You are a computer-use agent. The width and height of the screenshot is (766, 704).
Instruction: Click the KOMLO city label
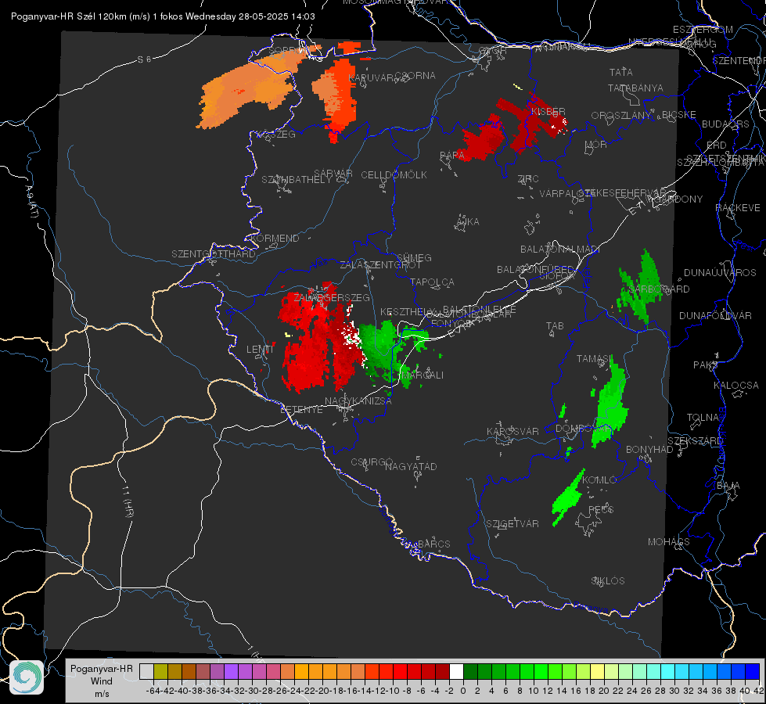pyautogui.click(x=599, y=480)
